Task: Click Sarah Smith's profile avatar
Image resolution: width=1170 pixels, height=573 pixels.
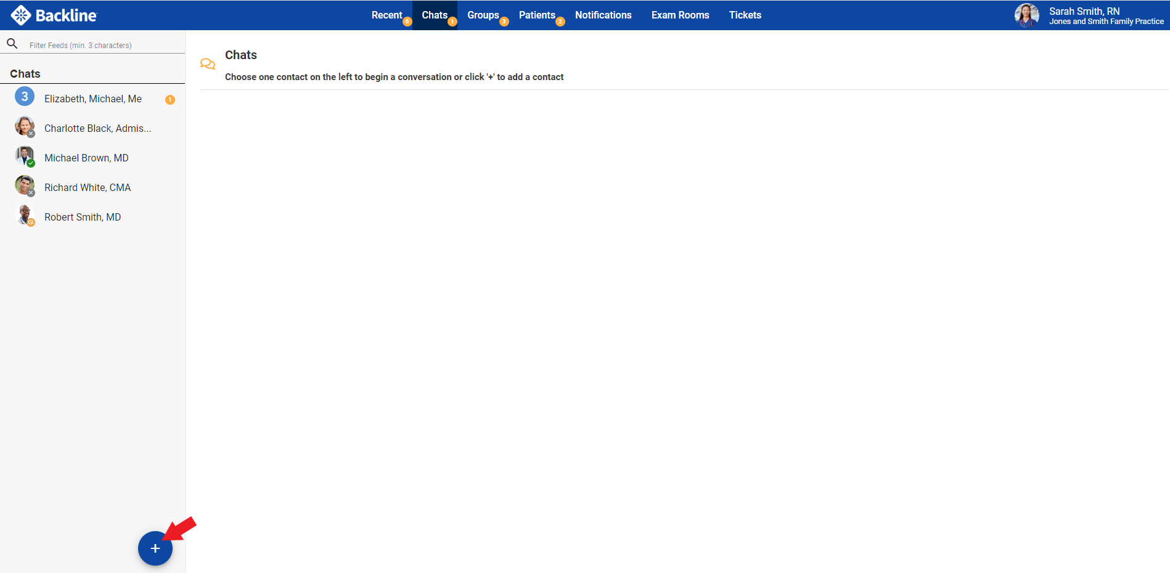Action: pyautogui.click(x=1026, y=15)
